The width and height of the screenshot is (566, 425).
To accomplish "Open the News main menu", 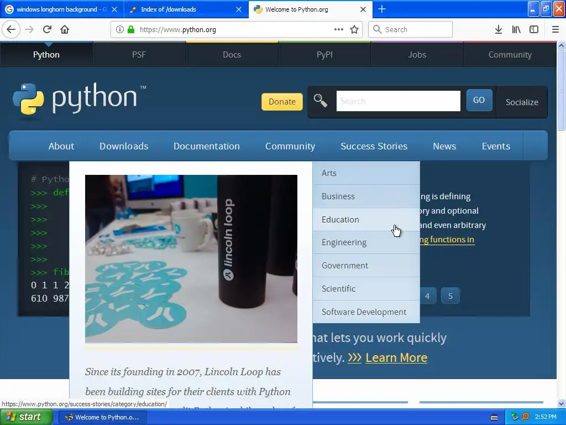I will [x=444, y=146].
